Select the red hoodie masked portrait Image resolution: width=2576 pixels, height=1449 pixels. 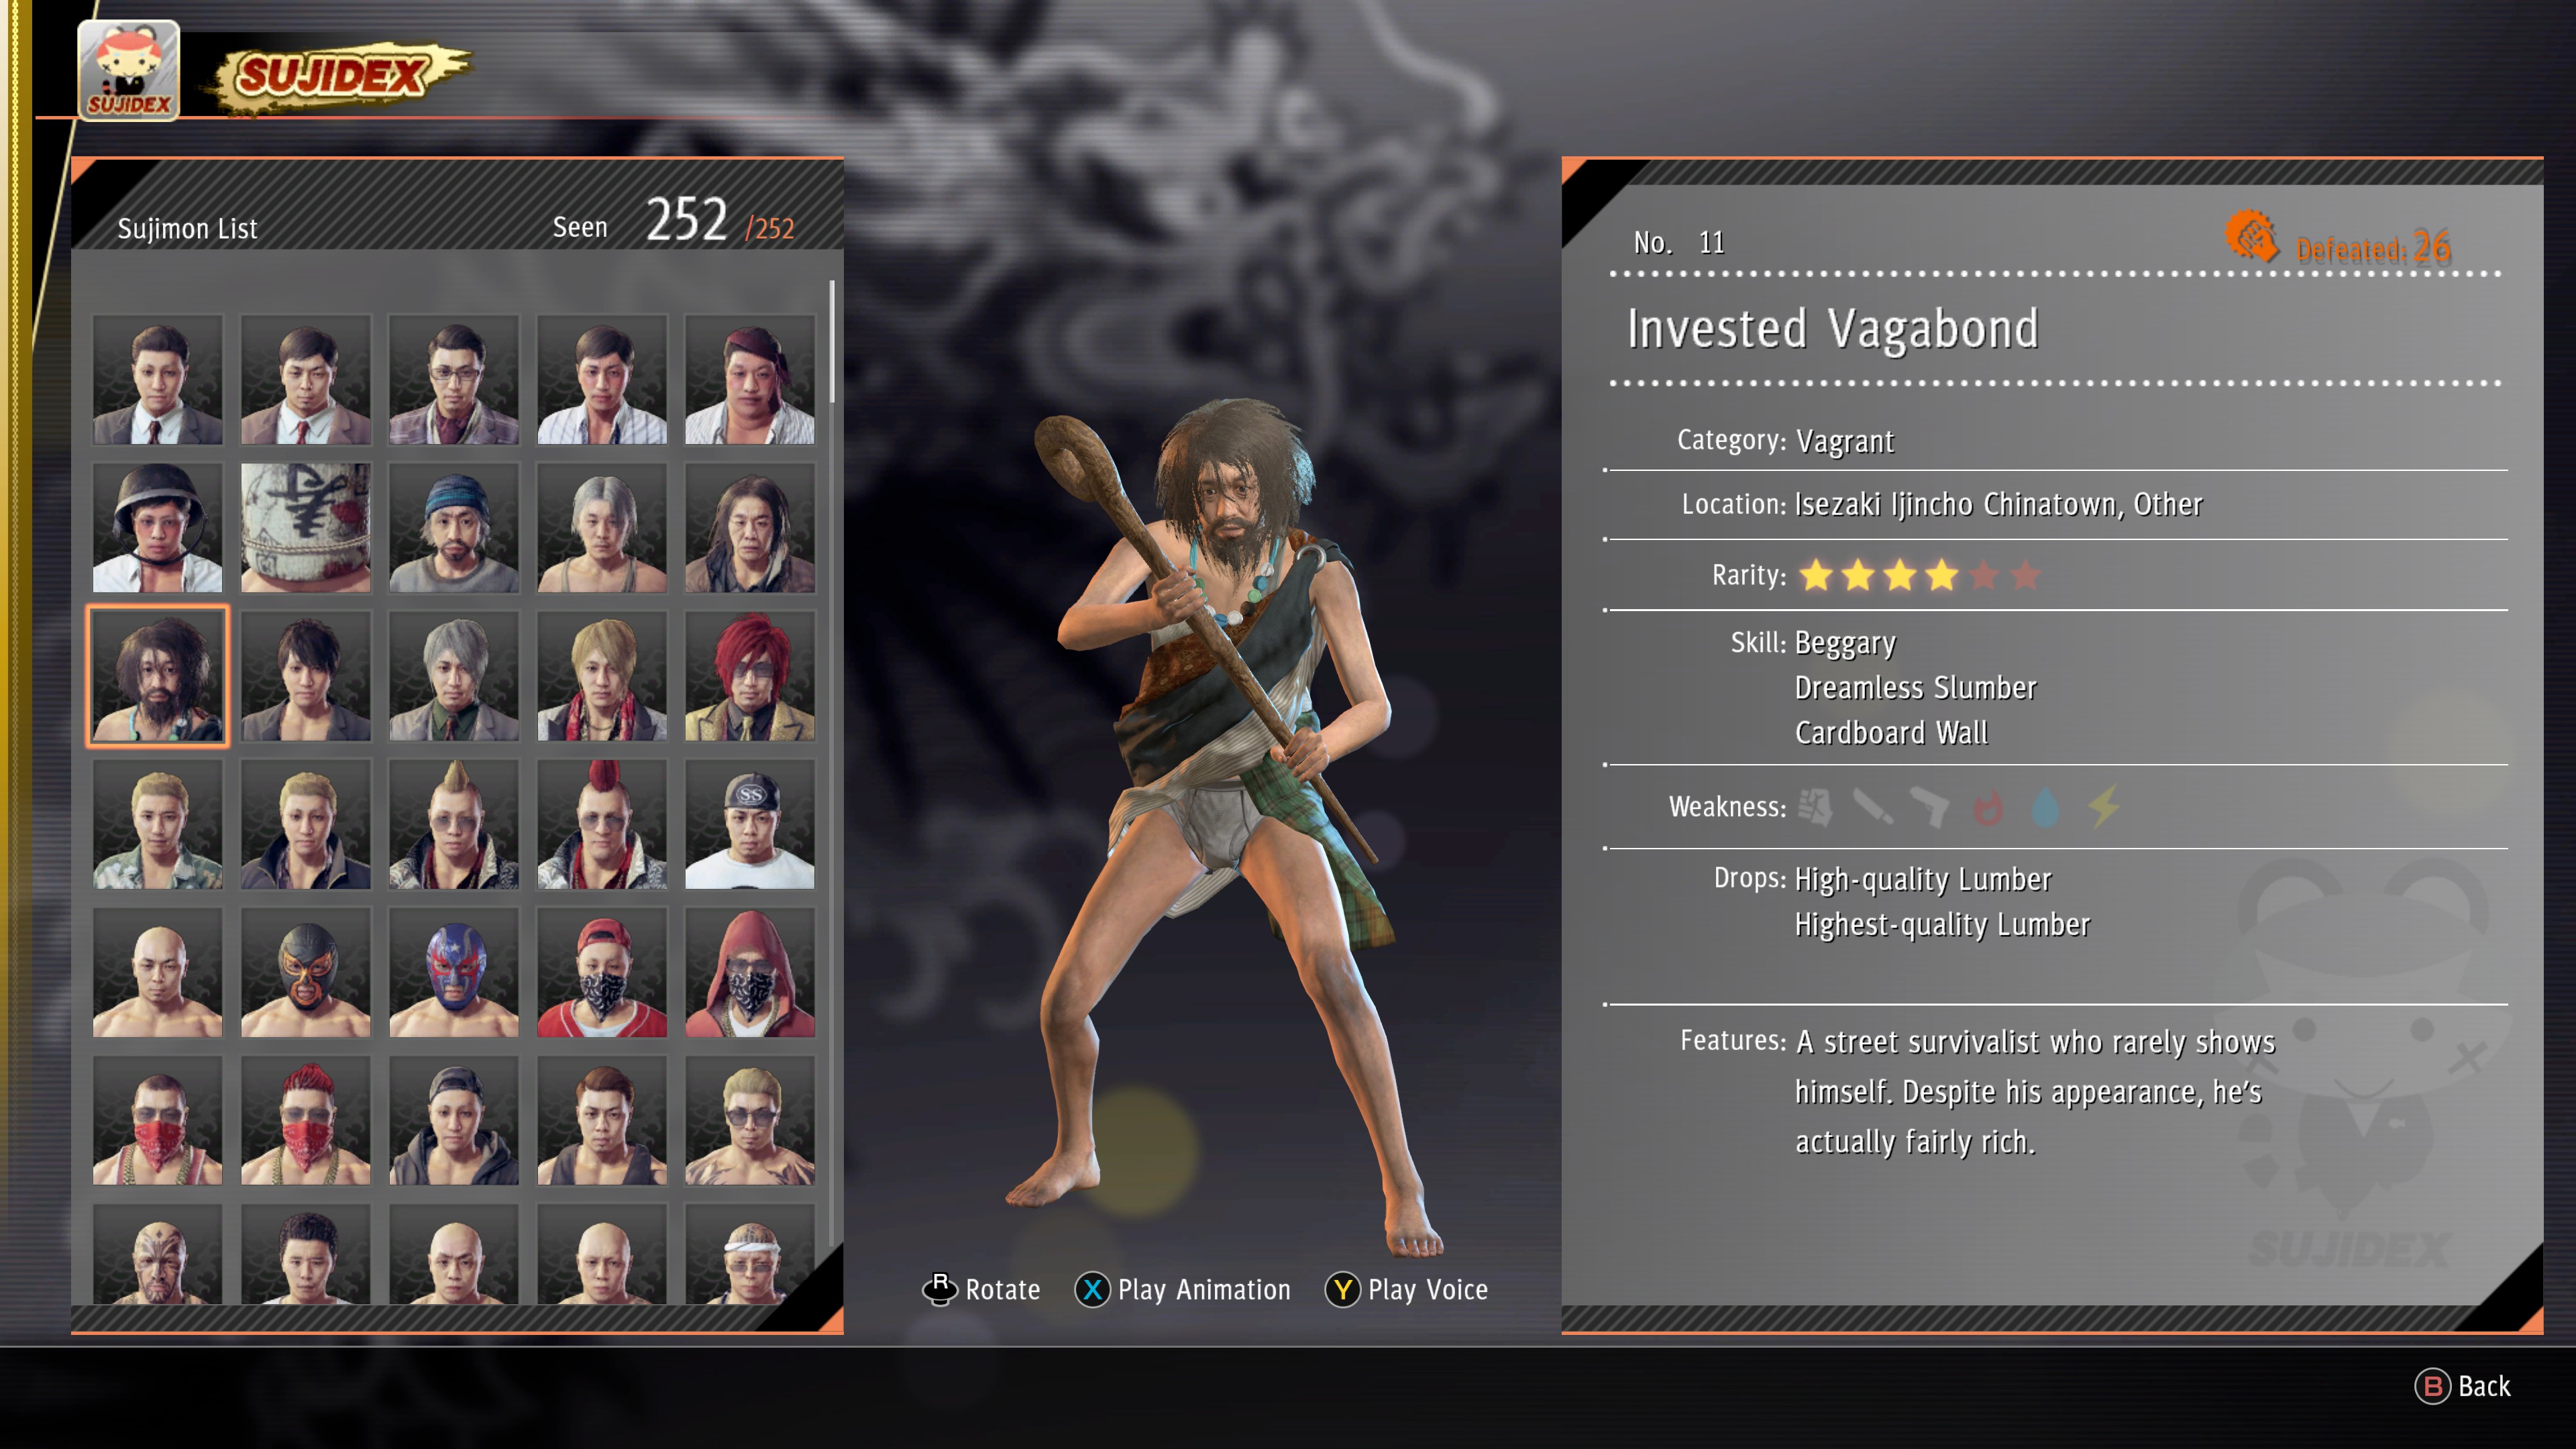coord(750,972)
